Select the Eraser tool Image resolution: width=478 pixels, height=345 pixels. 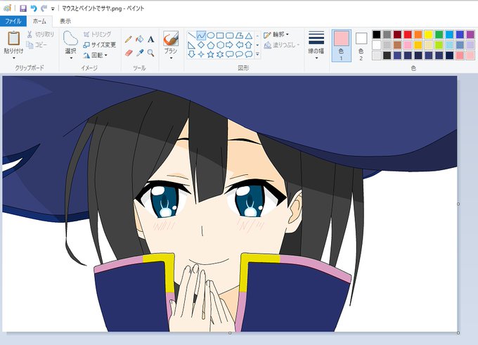point(129,53)
